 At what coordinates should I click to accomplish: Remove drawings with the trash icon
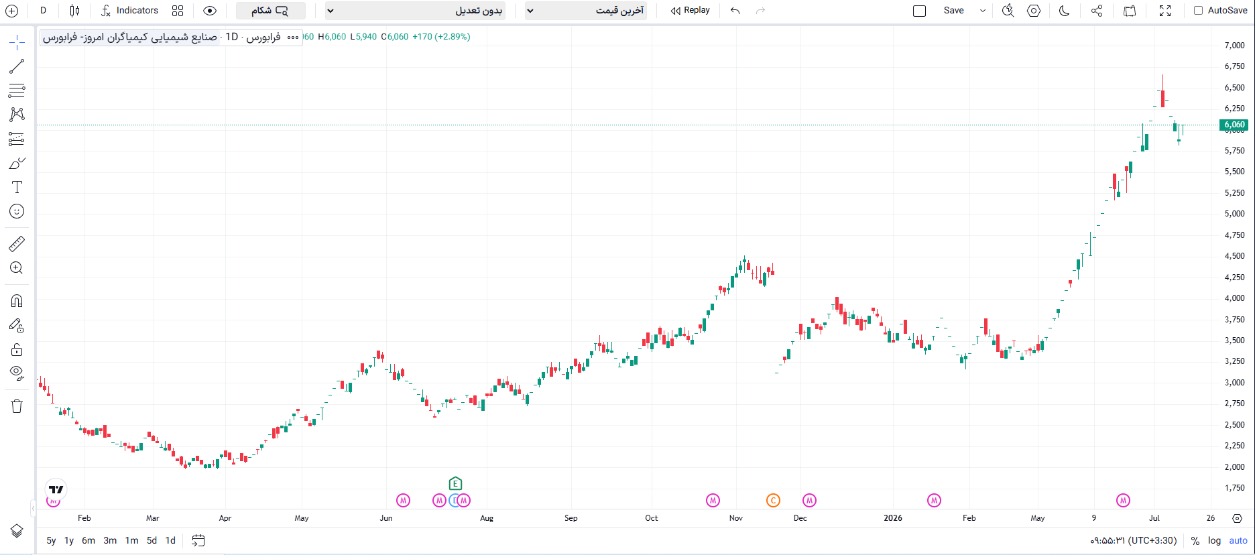click(17, 406)
